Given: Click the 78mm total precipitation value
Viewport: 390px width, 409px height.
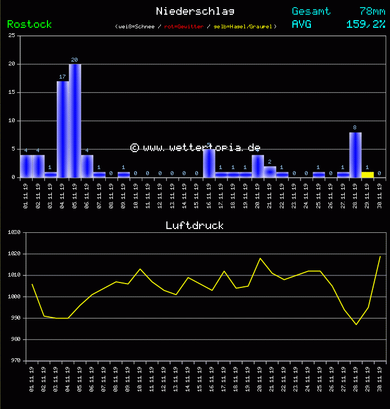Looking at the screenshot, I should tap(372, 11).
